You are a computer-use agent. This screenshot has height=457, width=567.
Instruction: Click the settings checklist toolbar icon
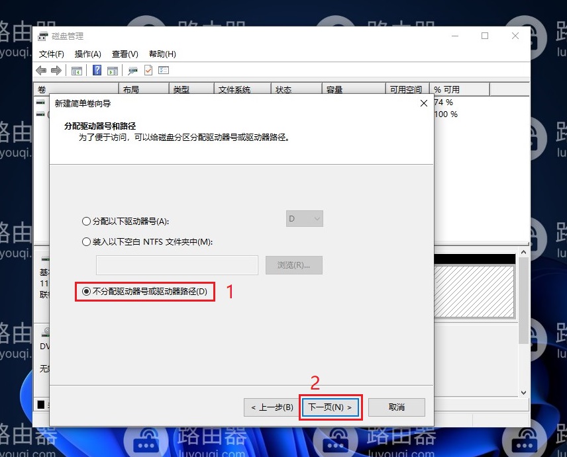pyautogui.click(x=164, y=70)
